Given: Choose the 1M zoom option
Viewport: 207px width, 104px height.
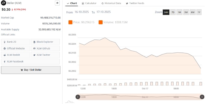Looking at the screenshot, I should click(x=179, y=12).
